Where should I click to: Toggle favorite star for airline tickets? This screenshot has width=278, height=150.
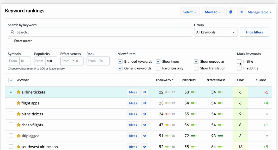(x=19, y=92)
